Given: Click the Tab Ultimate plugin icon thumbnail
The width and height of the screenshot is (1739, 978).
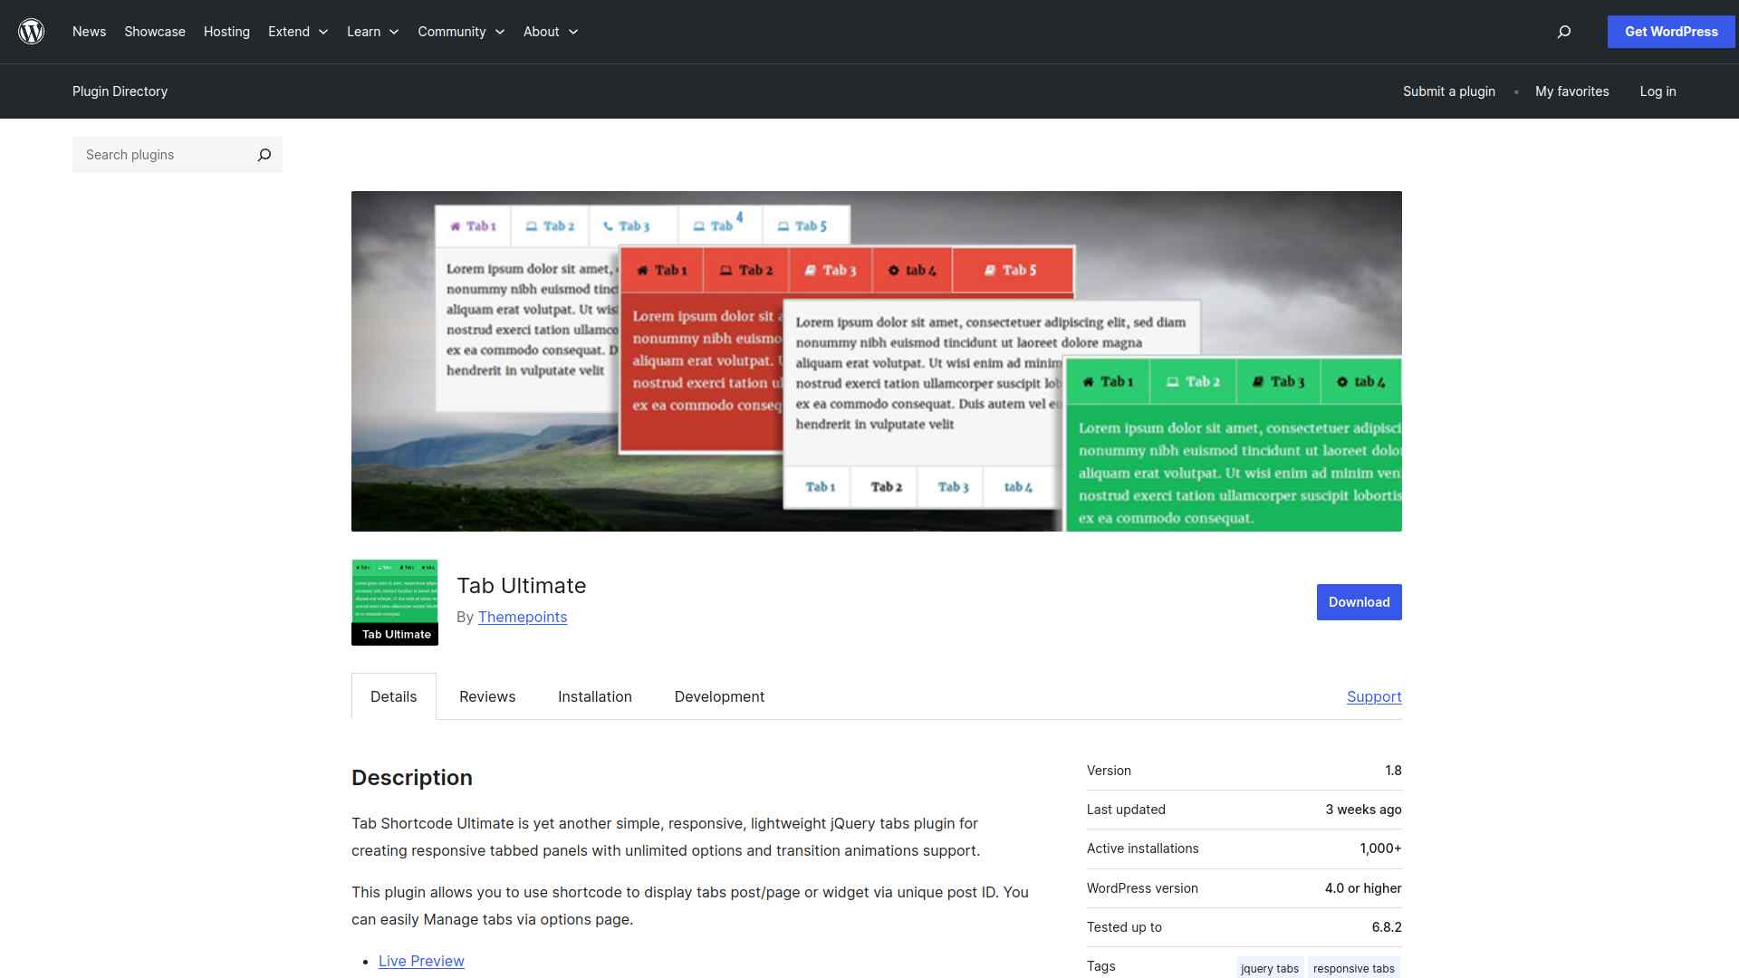Looking at the screenshot, I should point(395,602).
